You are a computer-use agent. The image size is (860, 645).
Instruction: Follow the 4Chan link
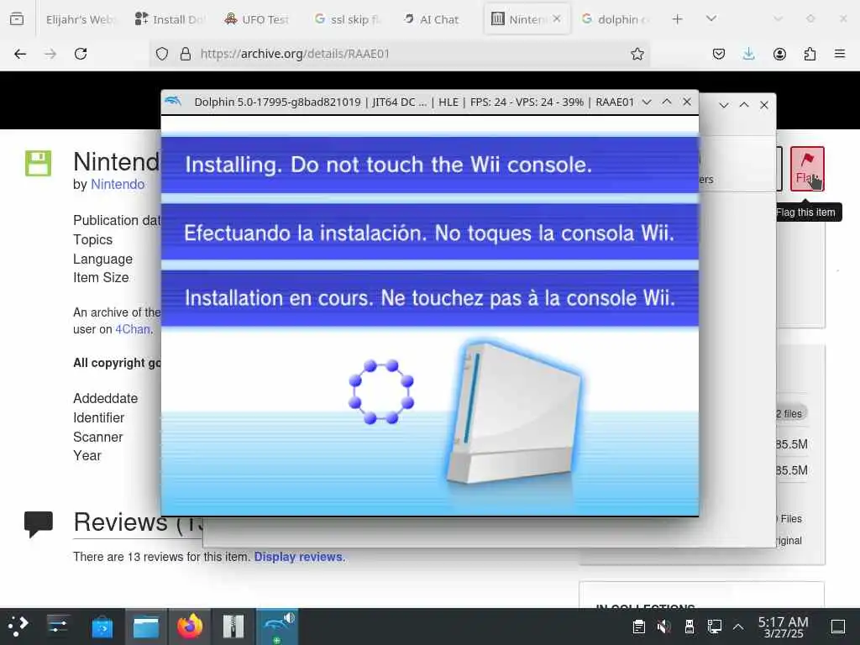pyautogui.click(x=132, y=329)
